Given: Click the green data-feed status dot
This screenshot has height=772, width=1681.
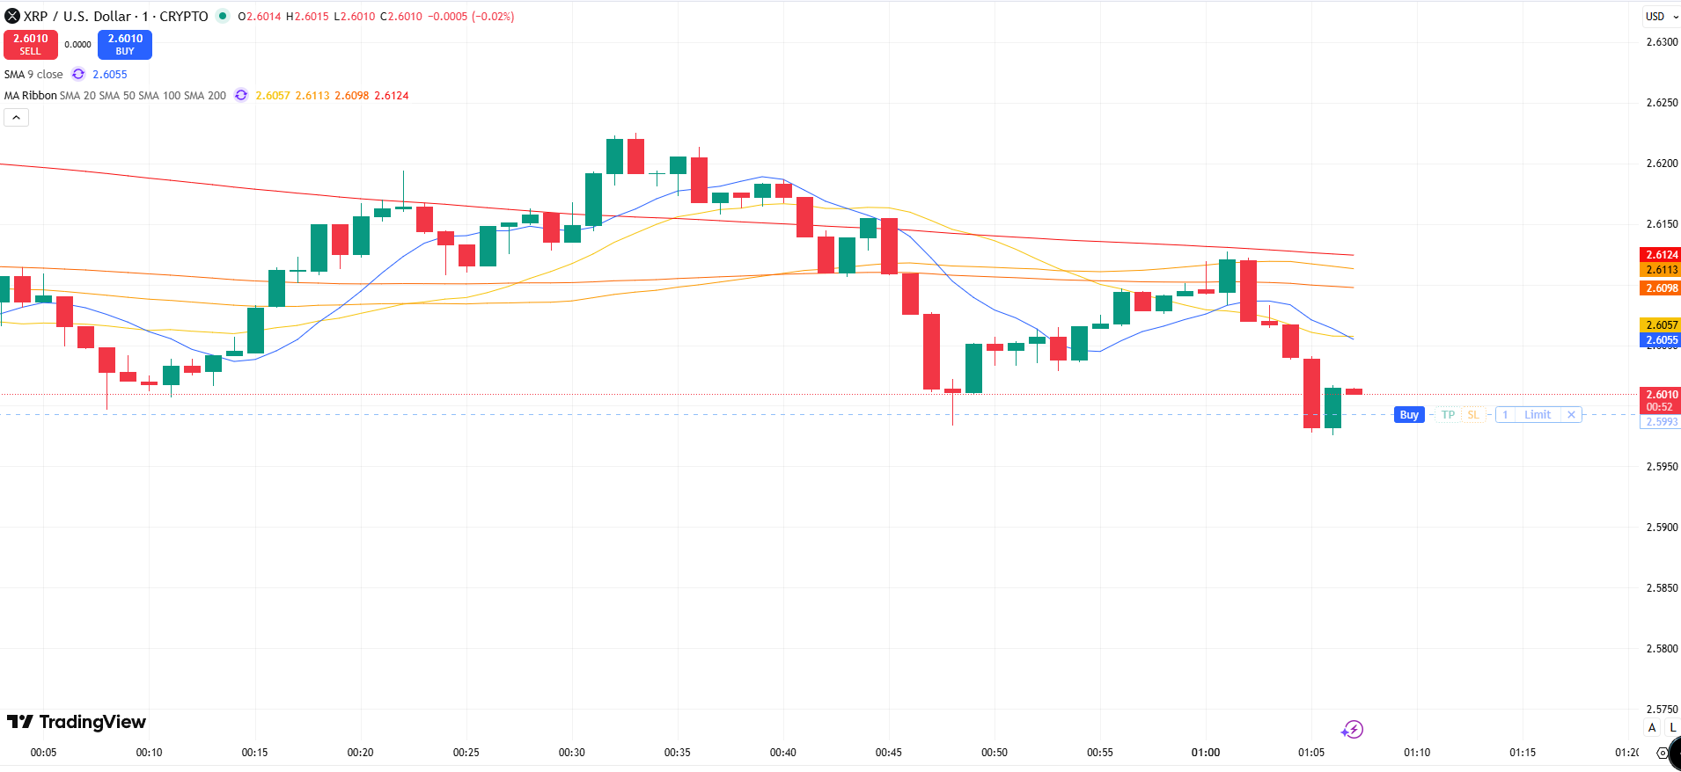Looking at the screenshot, I should tap(223, 16).
